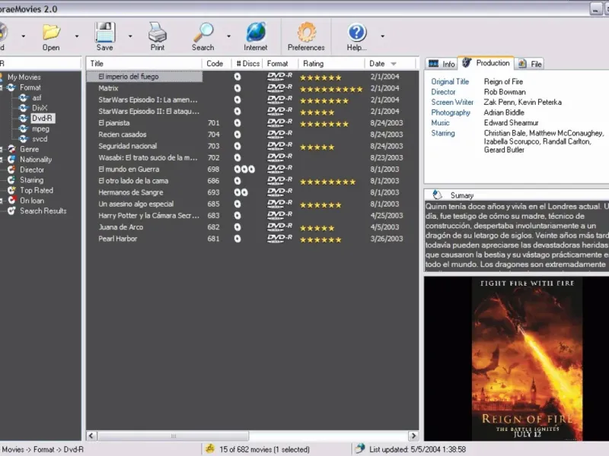Click the status bar movie count icon
Viewport: 609px width, 456px height.
(x=210, y=449)
